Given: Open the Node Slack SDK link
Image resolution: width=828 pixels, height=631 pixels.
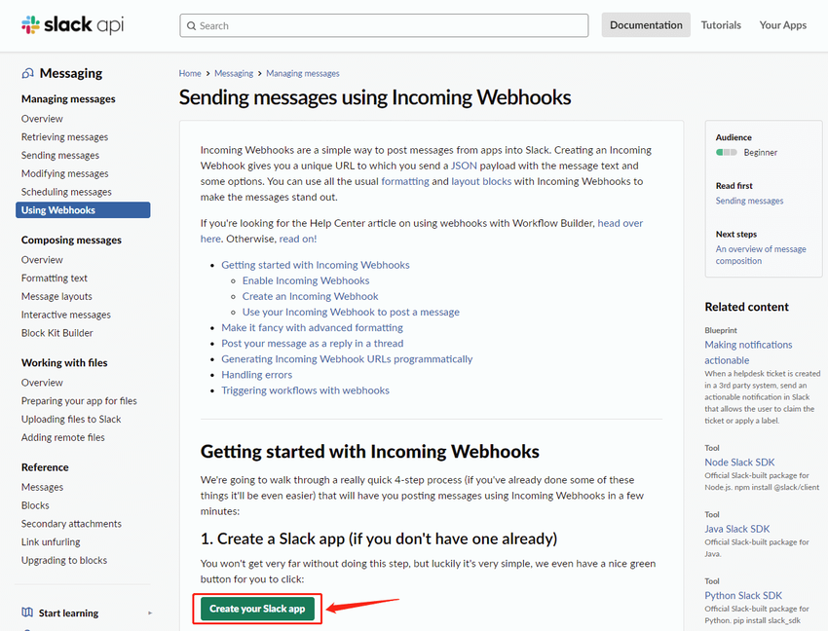Looking at the screenshot, I should point(739,462).
